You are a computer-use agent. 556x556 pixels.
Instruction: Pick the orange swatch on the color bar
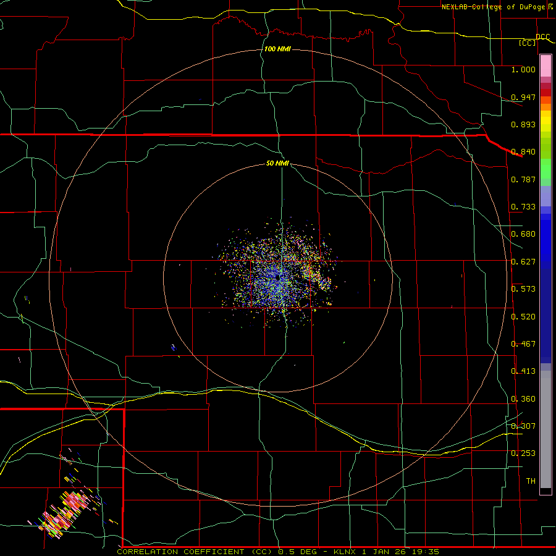point(545,107)
